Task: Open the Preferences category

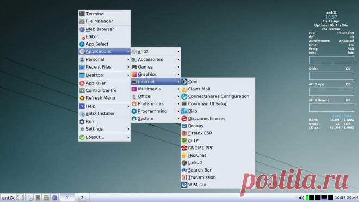Action: click(x=156, y=104)
